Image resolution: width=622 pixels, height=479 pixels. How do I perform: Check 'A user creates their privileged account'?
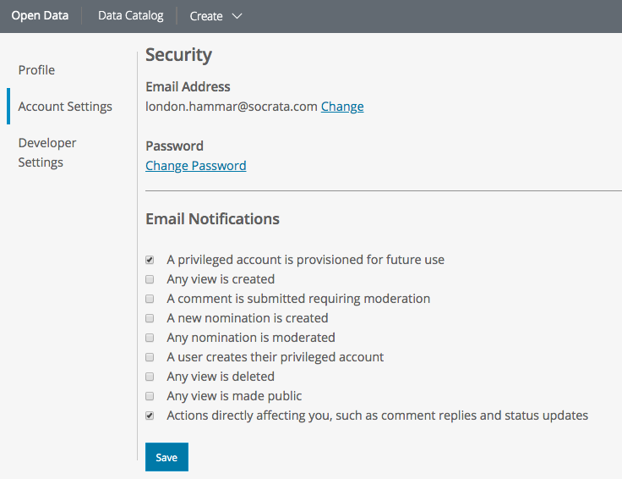tap(150, 357)
